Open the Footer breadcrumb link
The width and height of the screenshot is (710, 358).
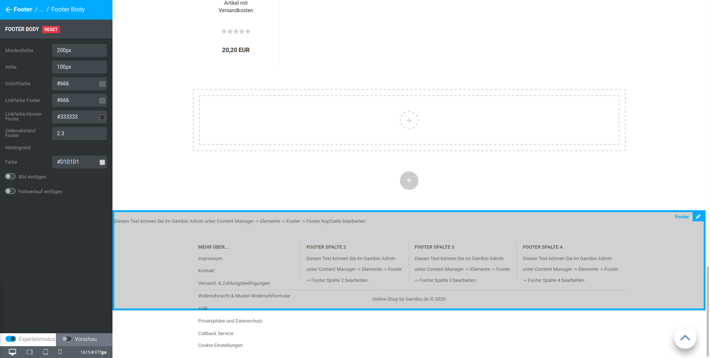[23, 9]
